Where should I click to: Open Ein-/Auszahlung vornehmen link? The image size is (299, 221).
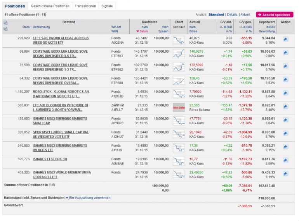[x=89, y=198]
